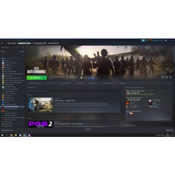
Task: Open taskbar search magnifier
Action: 7,135
